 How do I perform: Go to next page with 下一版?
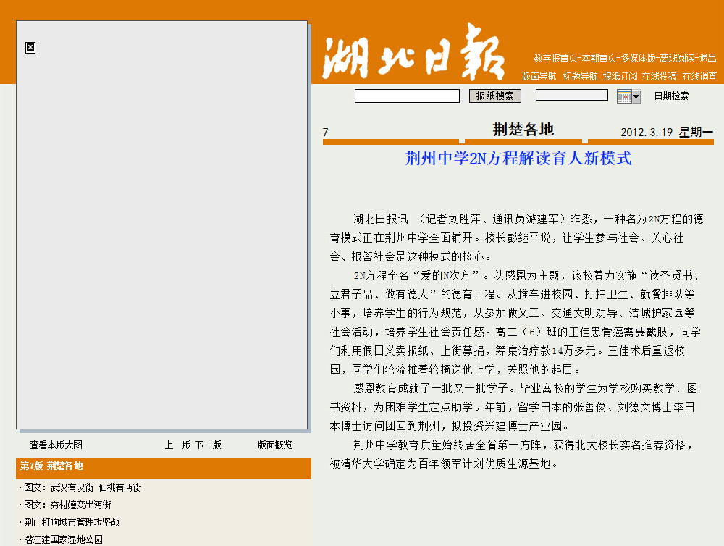point(208,445)
